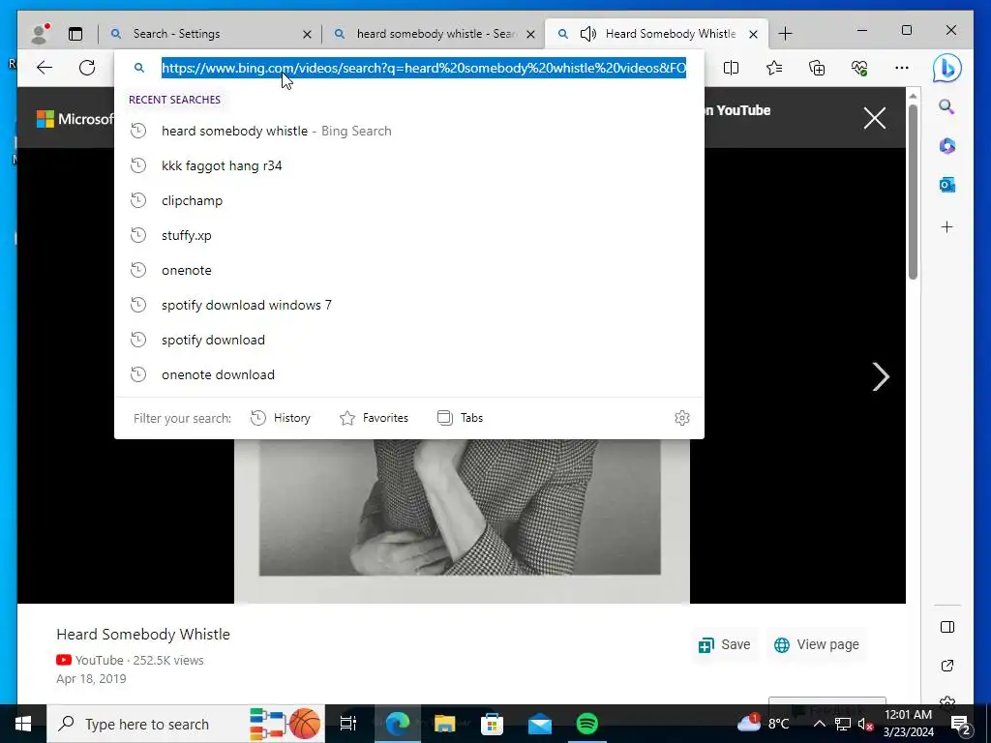Open address bar dropdown settings gear
This screenshot has height=743, width=991.
(x=682, y=418)
